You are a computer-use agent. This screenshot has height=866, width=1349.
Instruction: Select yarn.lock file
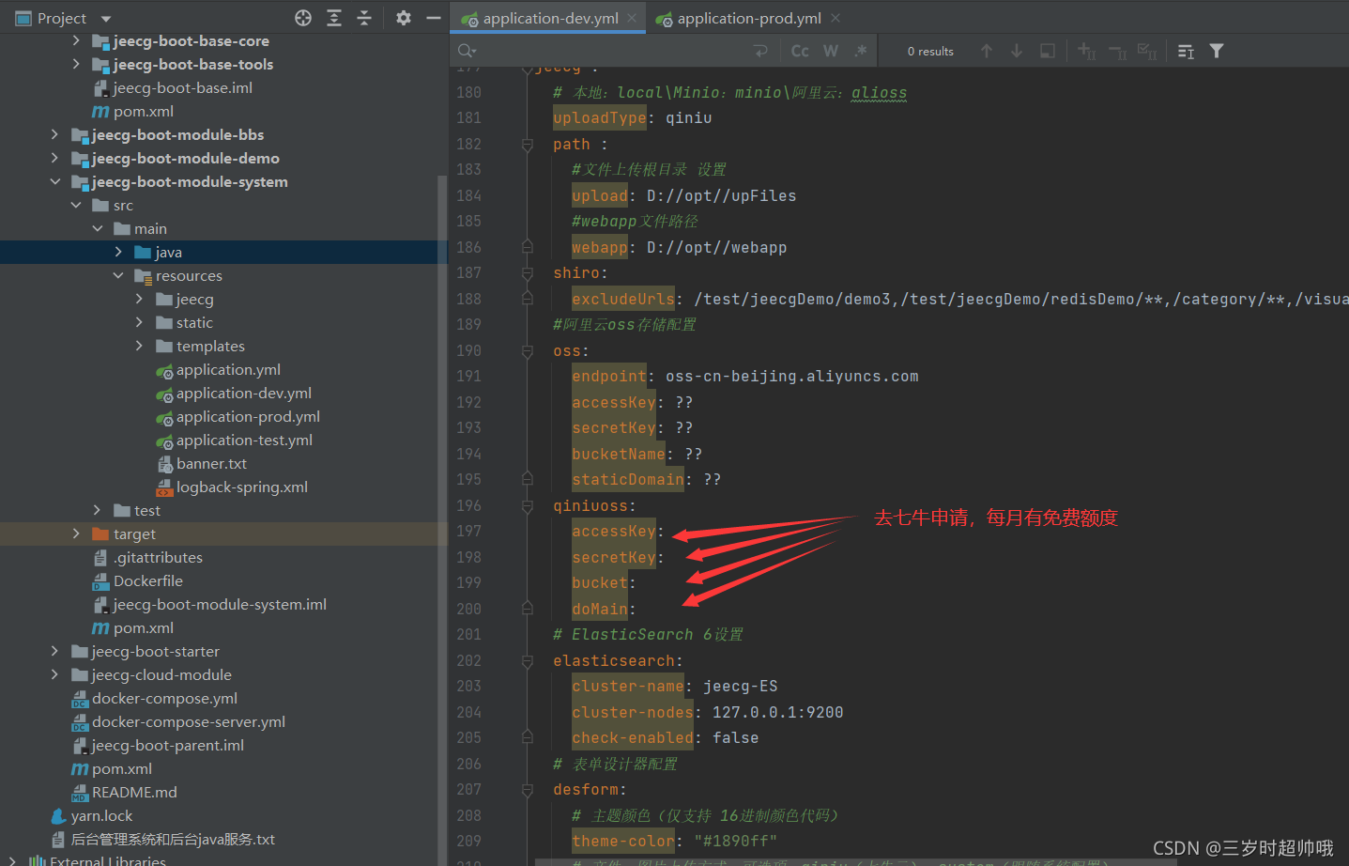[101, 815]
